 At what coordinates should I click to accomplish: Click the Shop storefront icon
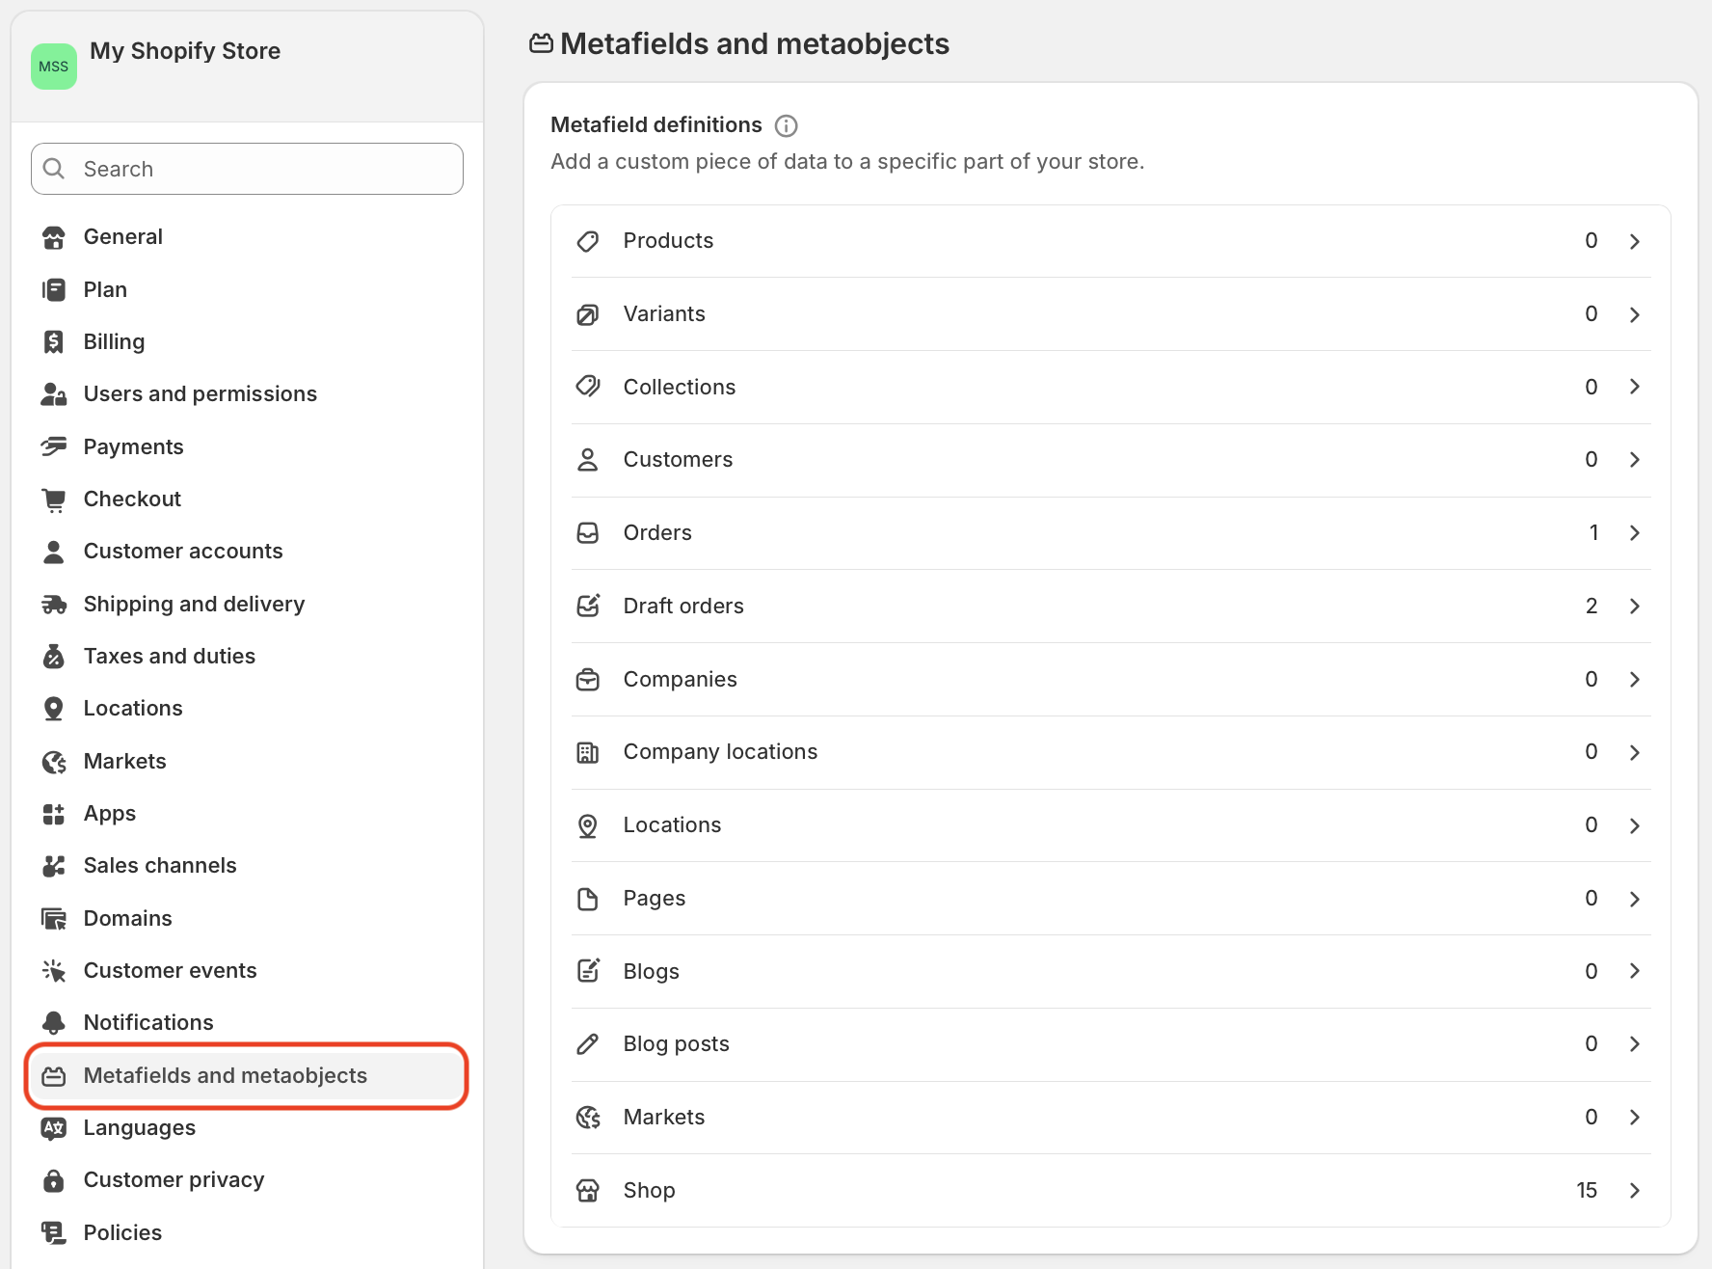click(588, 1191)
